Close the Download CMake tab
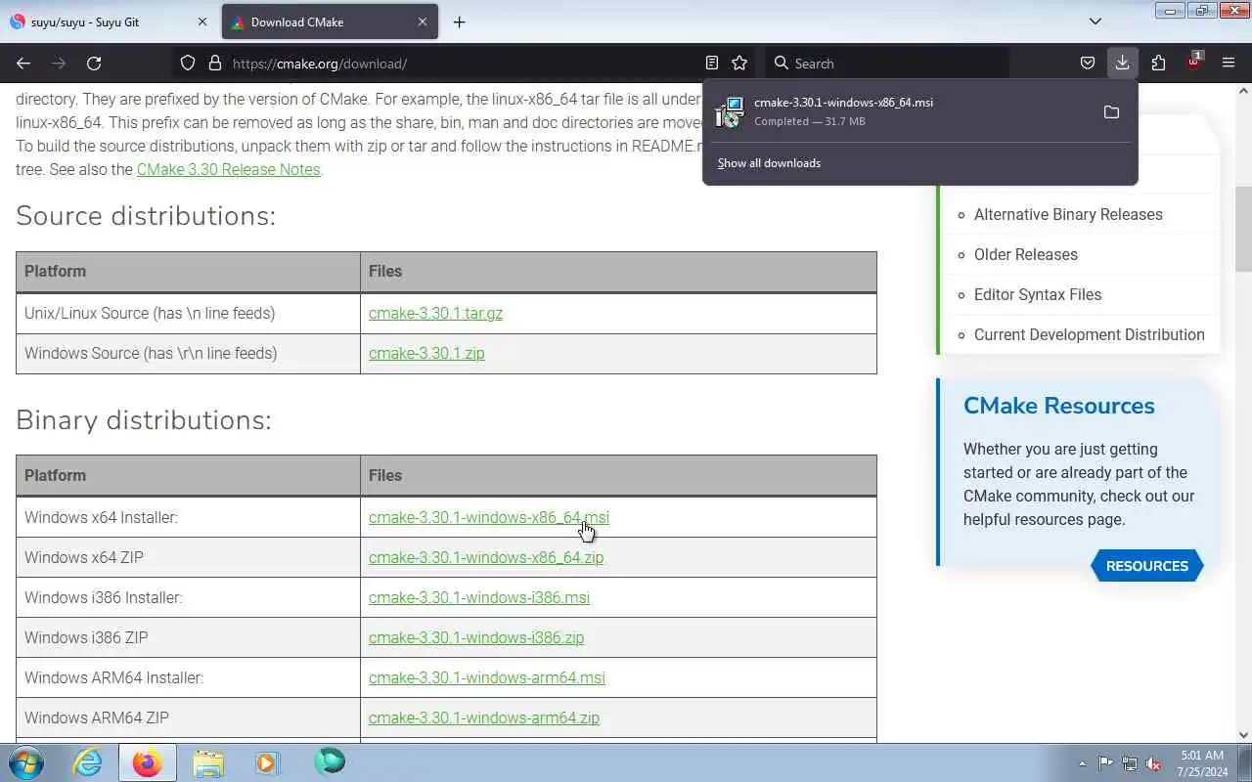Screen dimensions: 1252x782 (x=423, y=22)
